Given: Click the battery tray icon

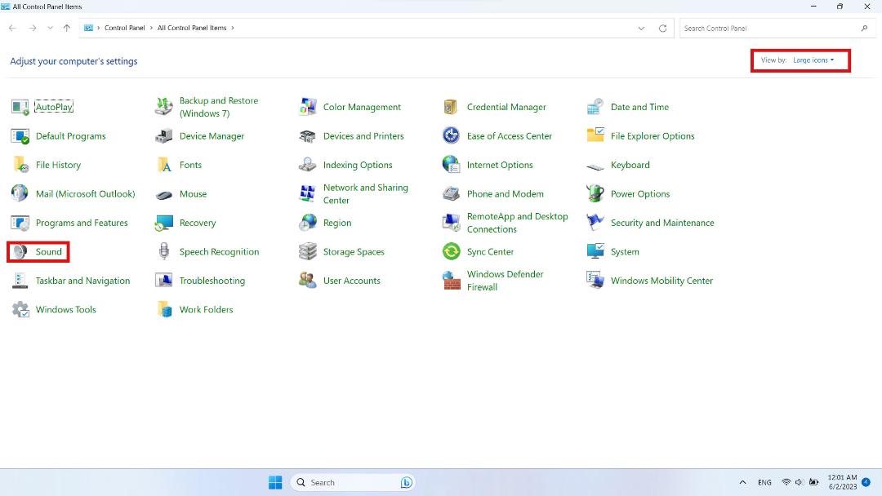Looking at the screenshot, I should (813, 482).
